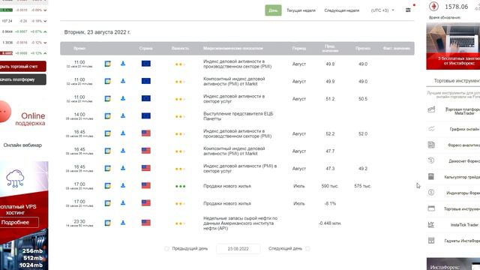Download the 11:00 manufacturing PMI event
This screenshot has height=270, width=480.
pos(123,63)
